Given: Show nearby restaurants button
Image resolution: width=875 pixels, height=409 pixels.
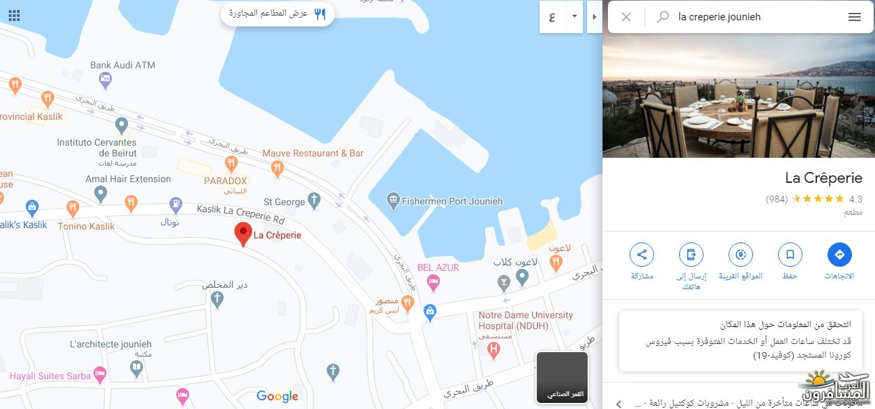Looking at the screenshot, I should (278, 14).
